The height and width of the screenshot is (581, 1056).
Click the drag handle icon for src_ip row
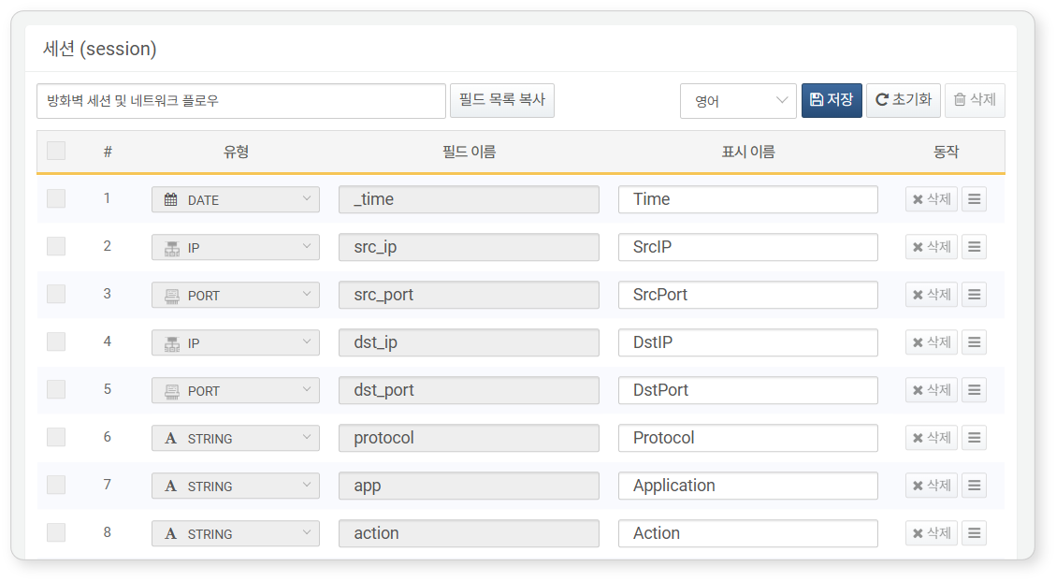click(x=974, y=247)
